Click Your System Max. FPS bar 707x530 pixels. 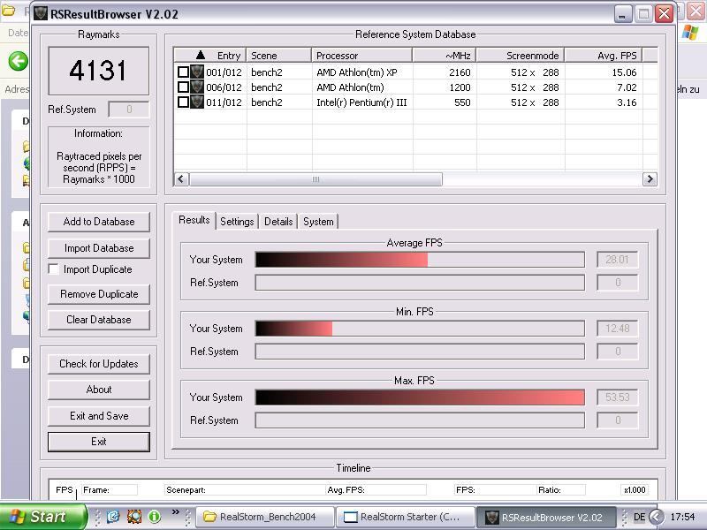click(420, 397)
